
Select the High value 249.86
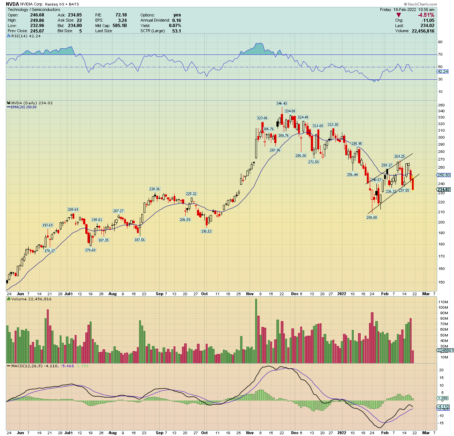pos(37,20)
